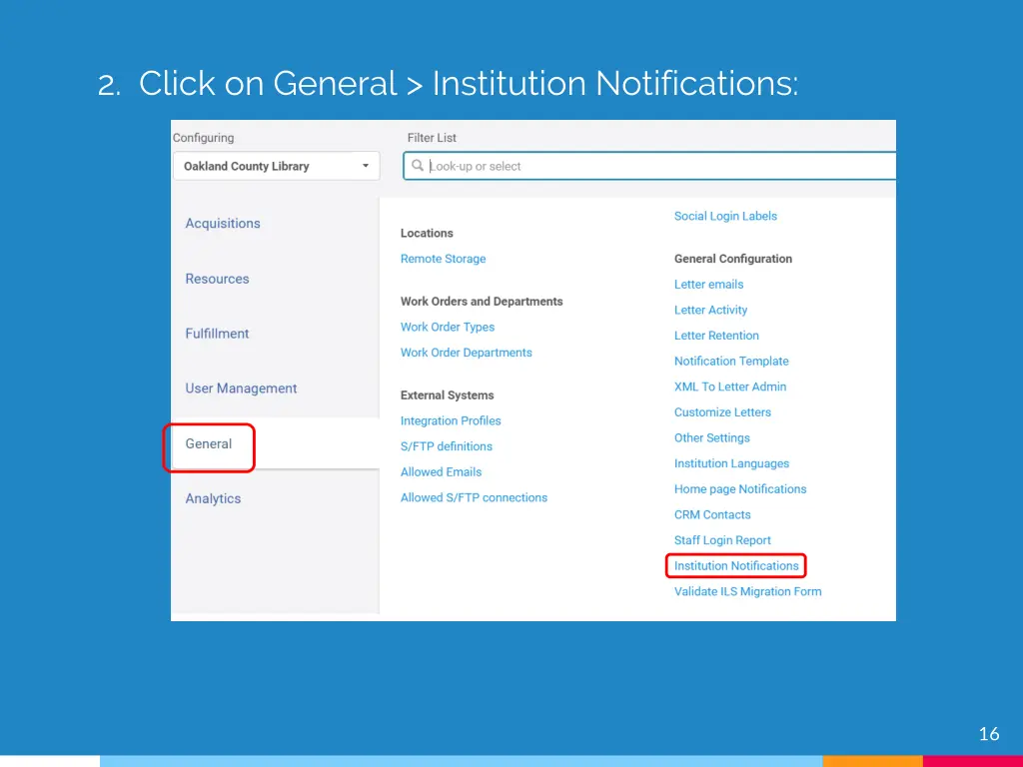1023x767 pixels.
Task: Open Work Order Types
Action: [448, 327]
